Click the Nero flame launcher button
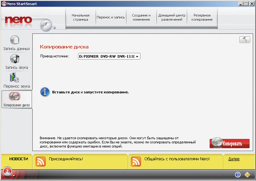 7,172
